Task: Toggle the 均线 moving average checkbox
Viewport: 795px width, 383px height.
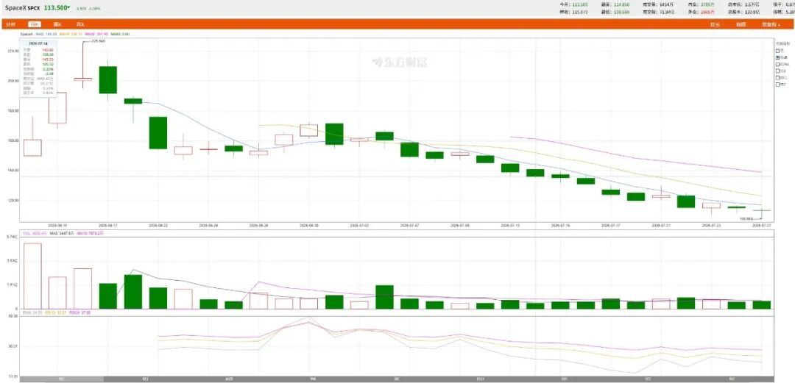Action: tap(778, 57)
